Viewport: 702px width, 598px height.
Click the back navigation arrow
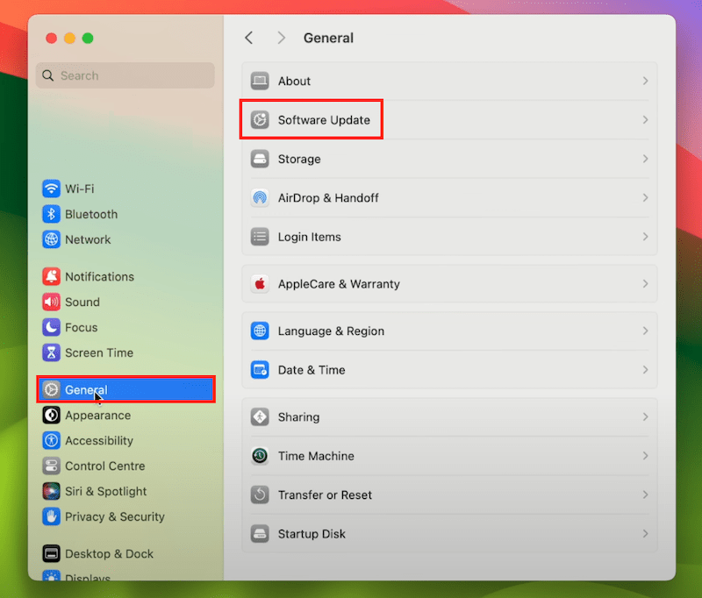[249, 38]
